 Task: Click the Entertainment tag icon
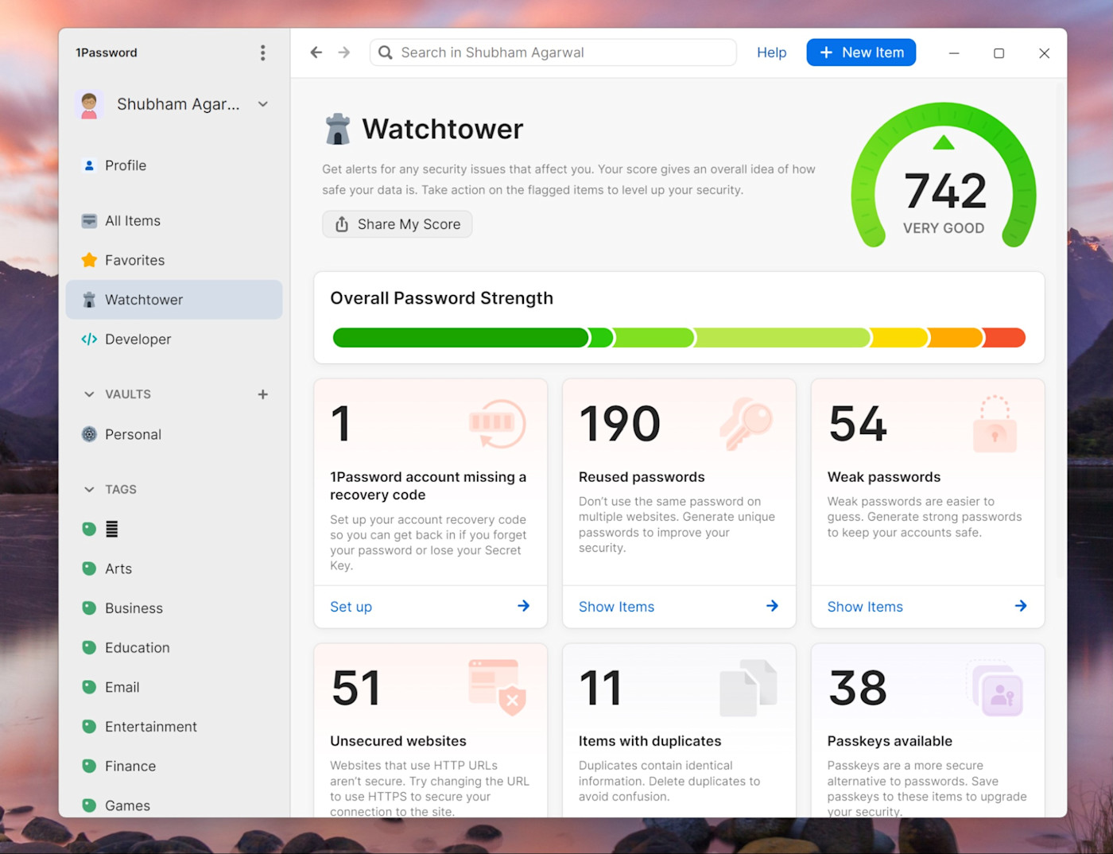pos(89,727)
